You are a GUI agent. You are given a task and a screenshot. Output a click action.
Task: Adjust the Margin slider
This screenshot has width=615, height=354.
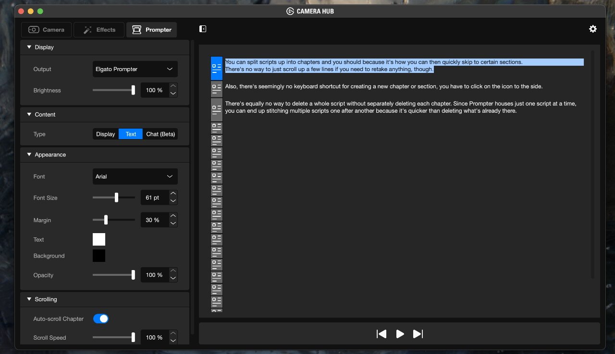point(114,220)
